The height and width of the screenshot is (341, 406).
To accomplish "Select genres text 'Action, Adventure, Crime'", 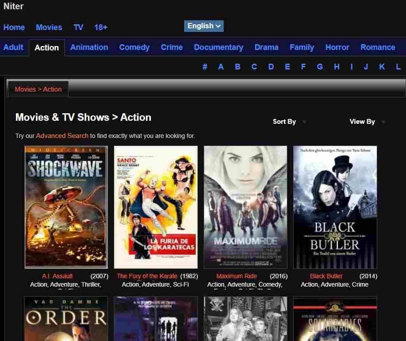I will point(335,284).
